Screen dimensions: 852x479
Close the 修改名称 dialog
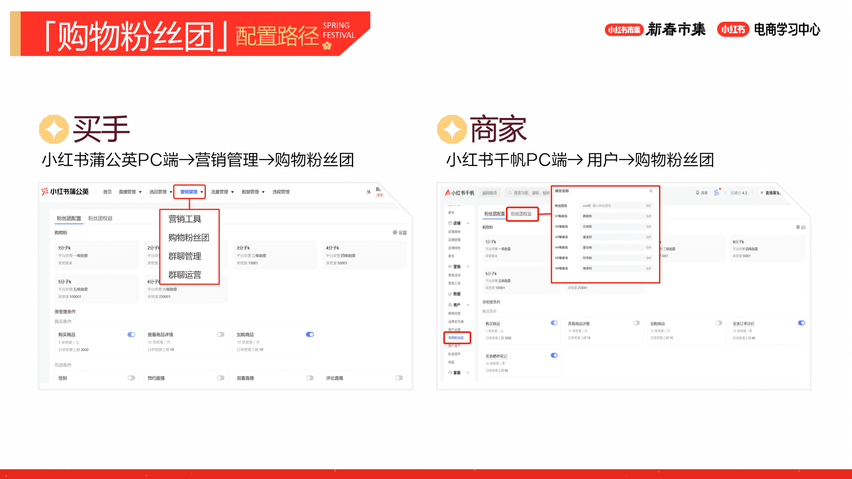651,191
